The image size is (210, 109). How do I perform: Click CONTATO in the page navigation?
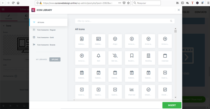[x=200, y=12]
